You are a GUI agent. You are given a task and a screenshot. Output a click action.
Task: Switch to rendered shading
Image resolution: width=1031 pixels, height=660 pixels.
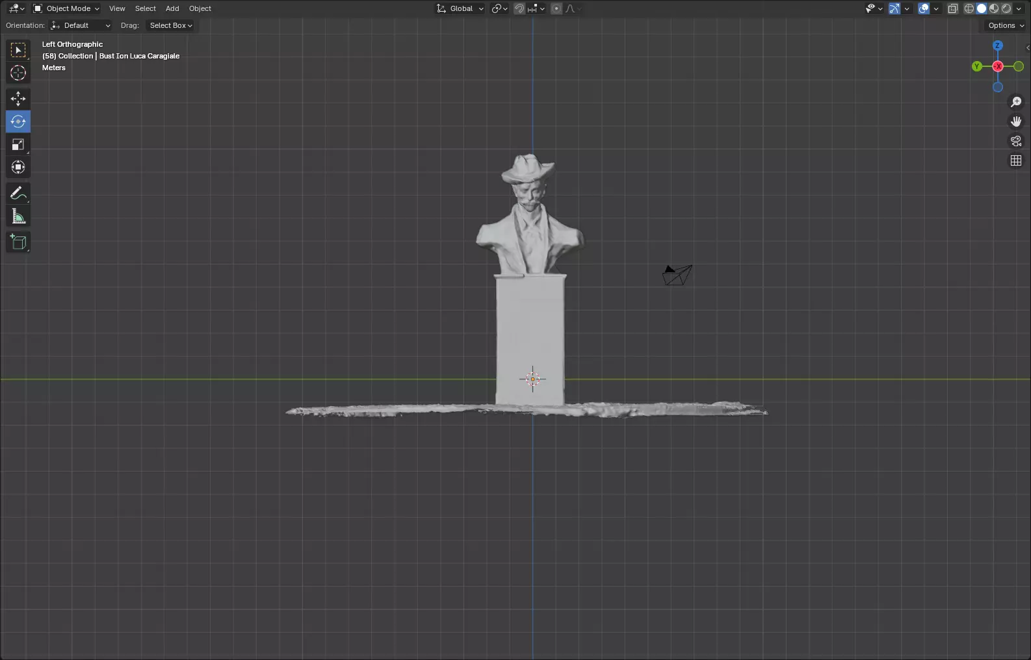tap(1006, 8)
